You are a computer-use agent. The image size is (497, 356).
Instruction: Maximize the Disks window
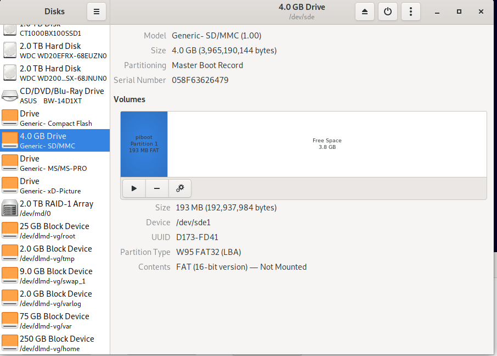pos(459,12)
